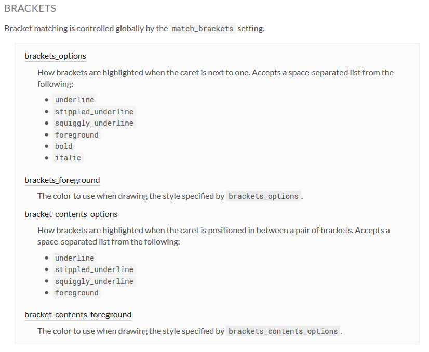Select squiggly_underline in the bracket_contents_options list

point(94,281)
